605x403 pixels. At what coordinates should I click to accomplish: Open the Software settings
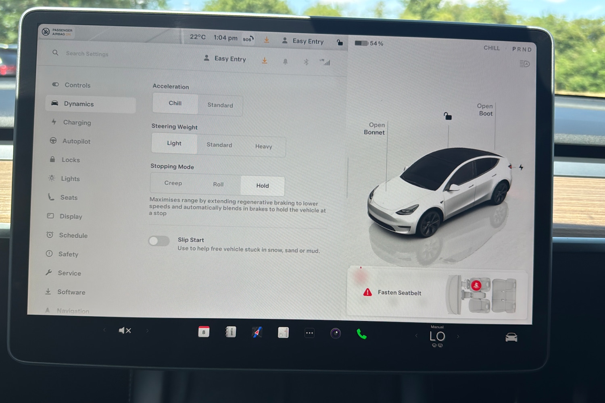coord(65,292)
